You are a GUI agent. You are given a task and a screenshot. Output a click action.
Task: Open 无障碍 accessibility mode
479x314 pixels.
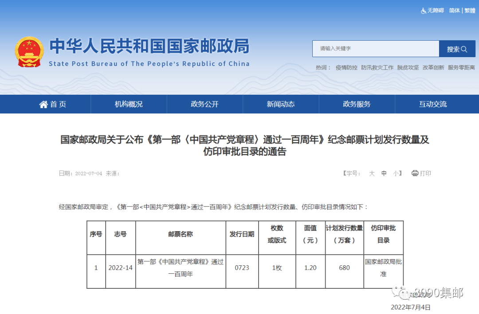pyautogui.click(x=436, y=11)
